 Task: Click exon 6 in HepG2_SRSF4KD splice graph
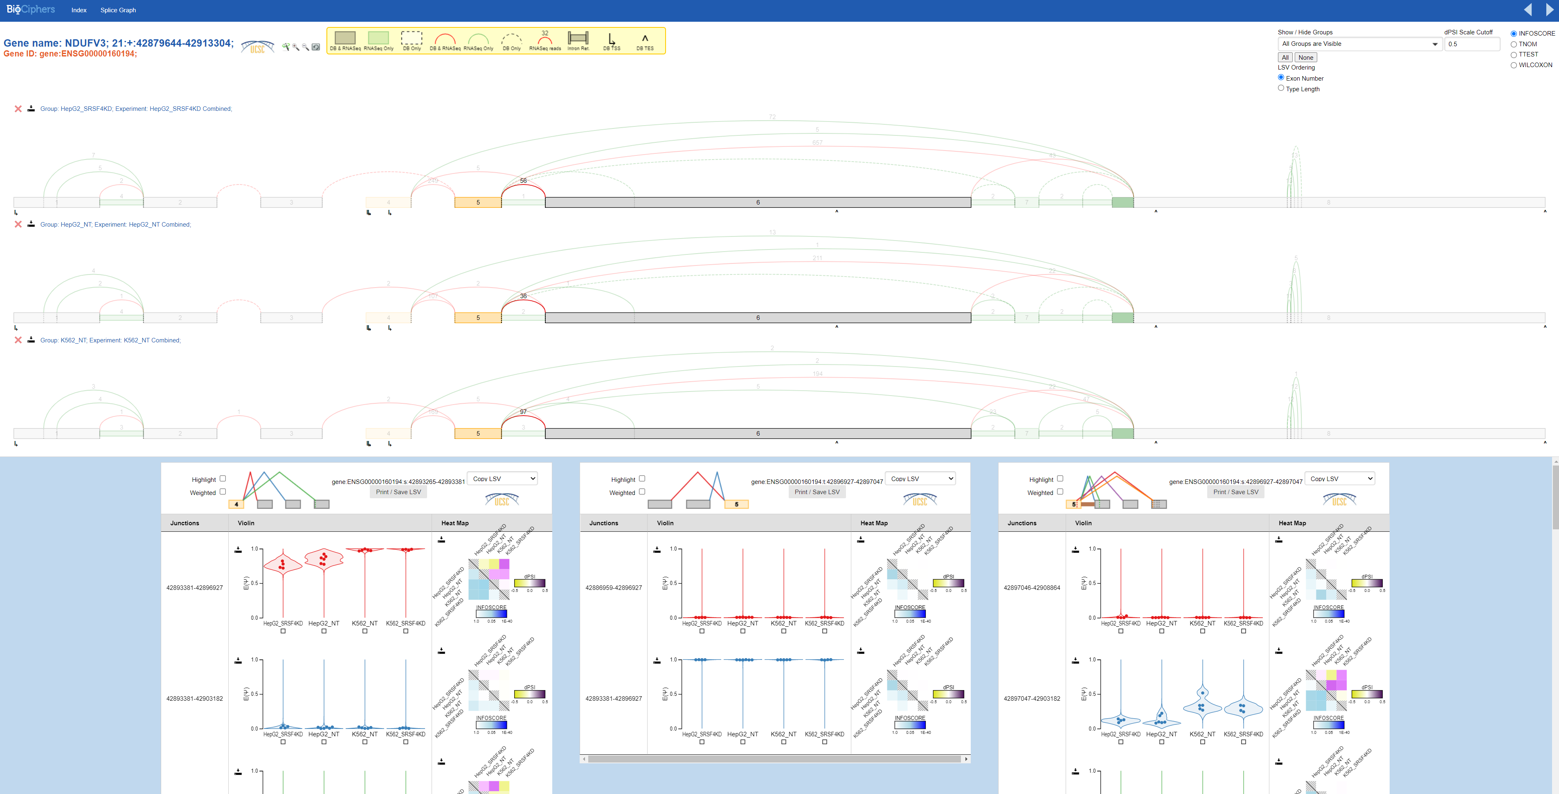tap(758, 203)
